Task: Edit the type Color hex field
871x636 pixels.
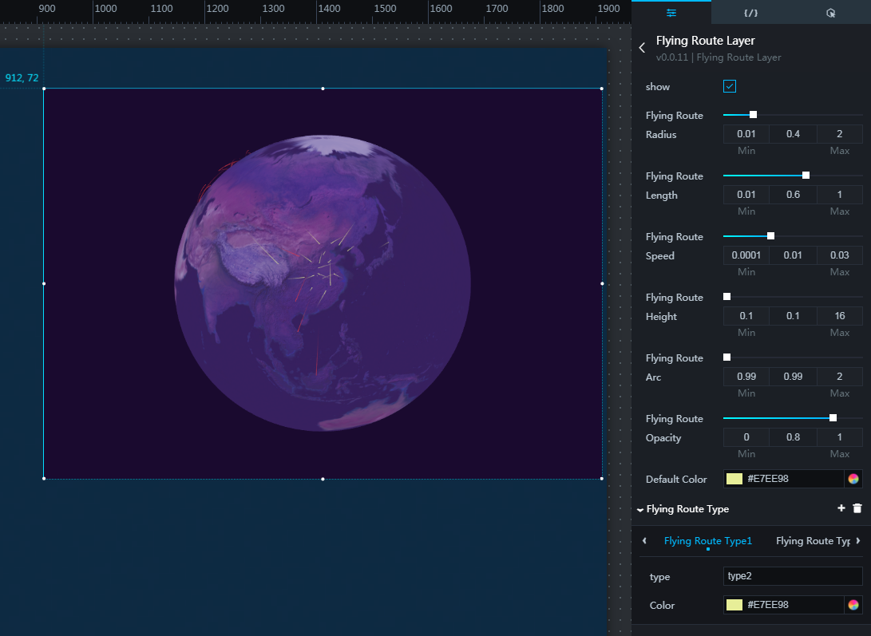Action: point(794,605)
